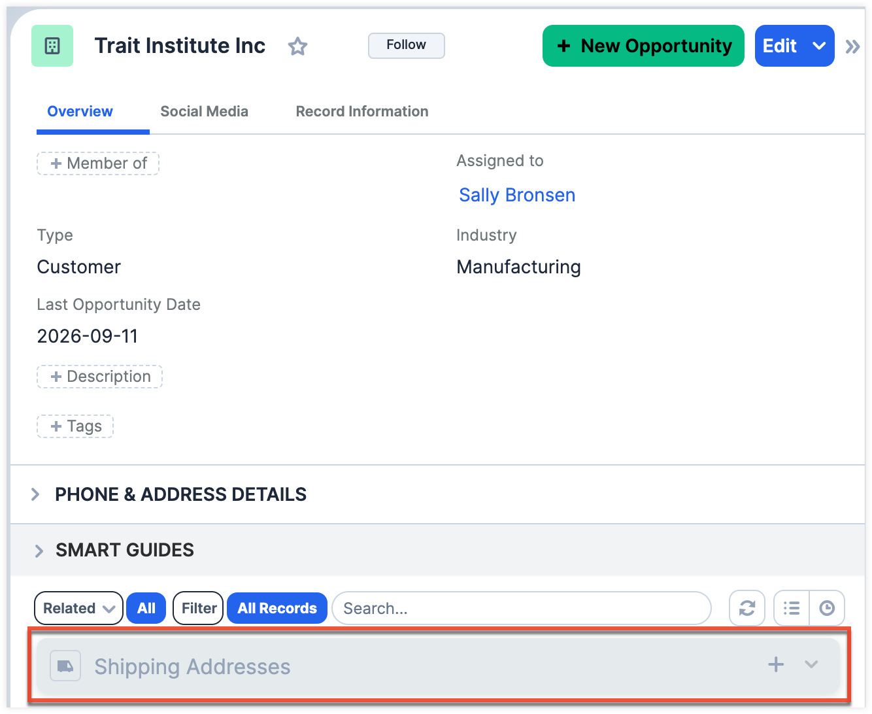Open the Edit dropdown arrow

[x=819, y=46]
